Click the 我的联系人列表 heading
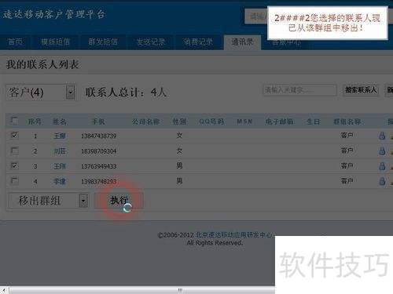Image resolution: width=393 pixels, height=294 pixels. (42, 64)
